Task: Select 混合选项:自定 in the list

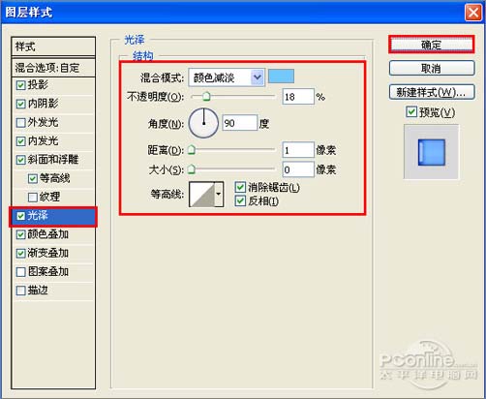Action: point(53,68)
